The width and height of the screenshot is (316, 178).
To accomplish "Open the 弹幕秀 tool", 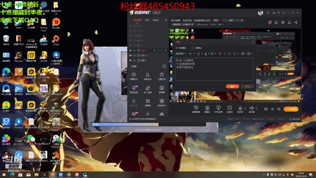I will click(147, 102).
